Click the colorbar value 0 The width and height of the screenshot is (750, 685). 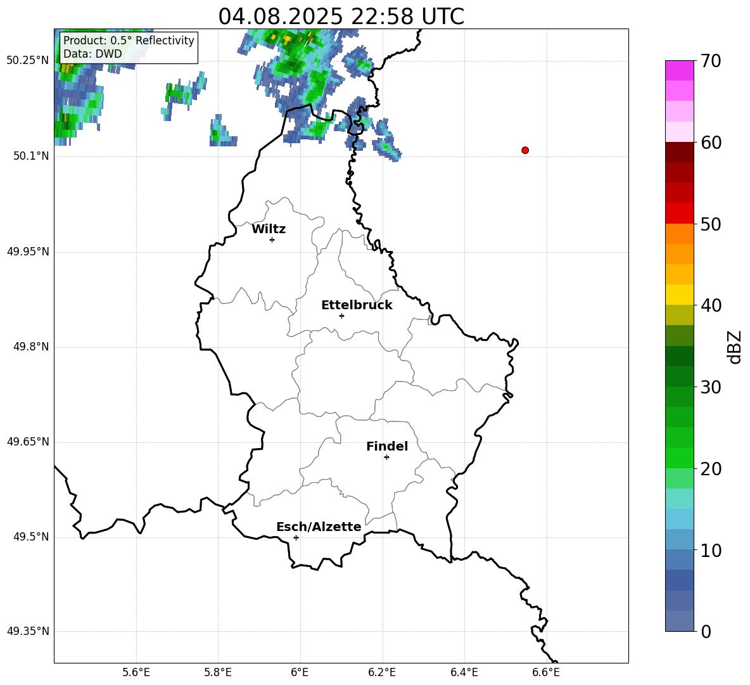[x=706, y=631]
